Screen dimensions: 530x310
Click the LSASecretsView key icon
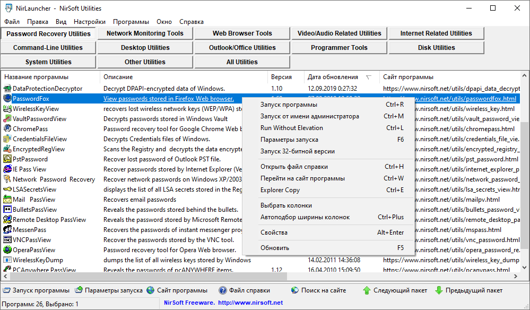coord(7,190)
